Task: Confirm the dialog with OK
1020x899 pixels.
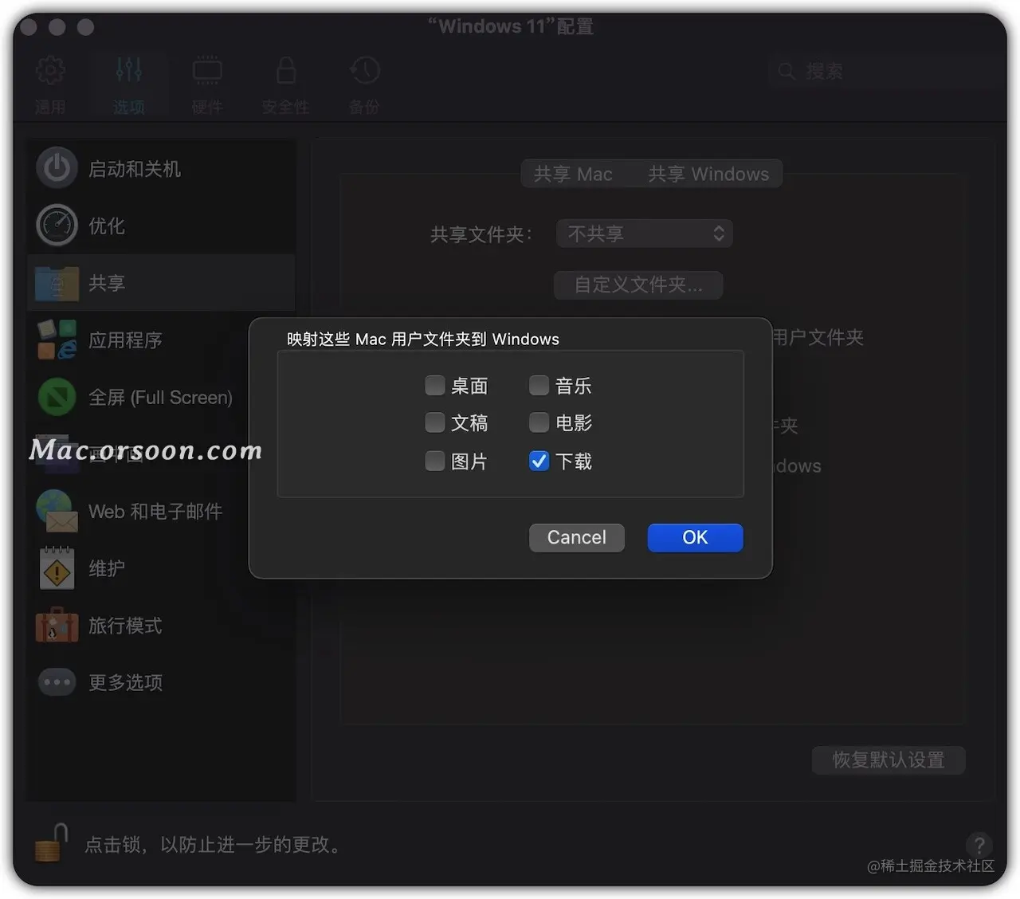Action: (x=695, y=537)
